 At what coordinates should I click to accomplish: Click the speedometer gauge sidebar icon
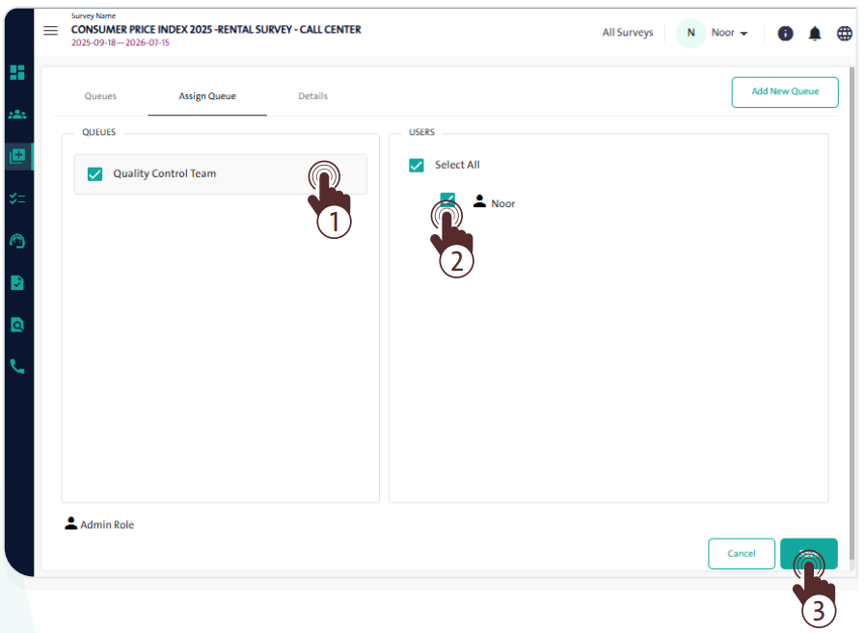pyautogui.click(x=16, y=241)
